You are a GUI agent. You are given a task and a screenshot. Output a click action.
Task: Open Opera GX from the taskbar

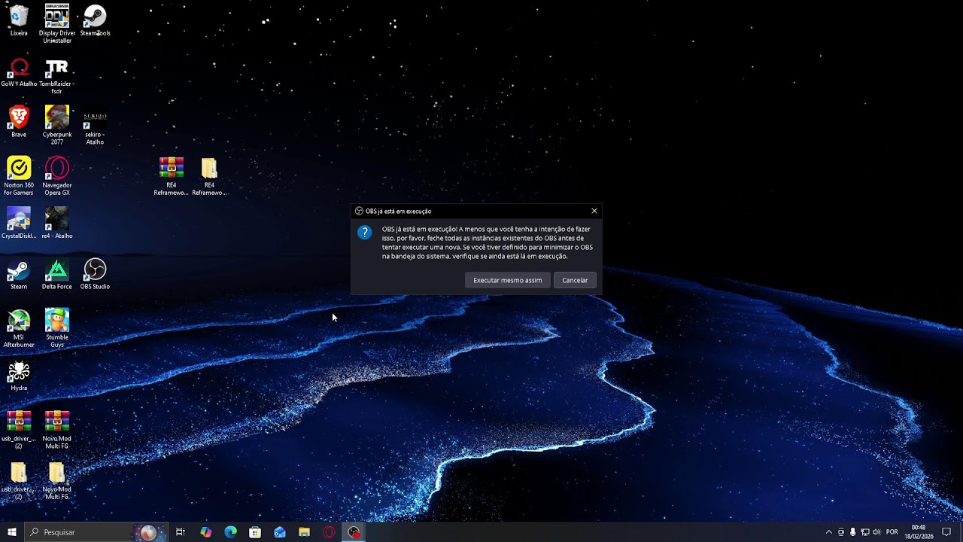point(329,532)
